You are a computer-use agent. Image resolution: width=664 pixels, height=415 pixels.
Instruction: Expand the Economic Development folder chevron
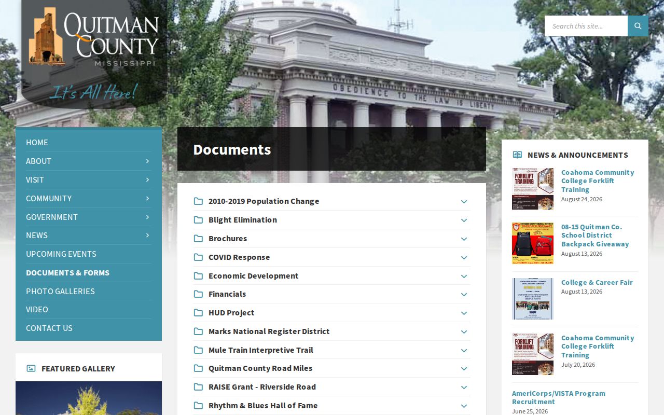464,276
